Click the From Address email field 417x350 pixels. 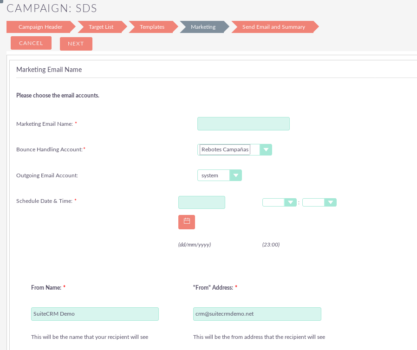(x=257, y=314)
